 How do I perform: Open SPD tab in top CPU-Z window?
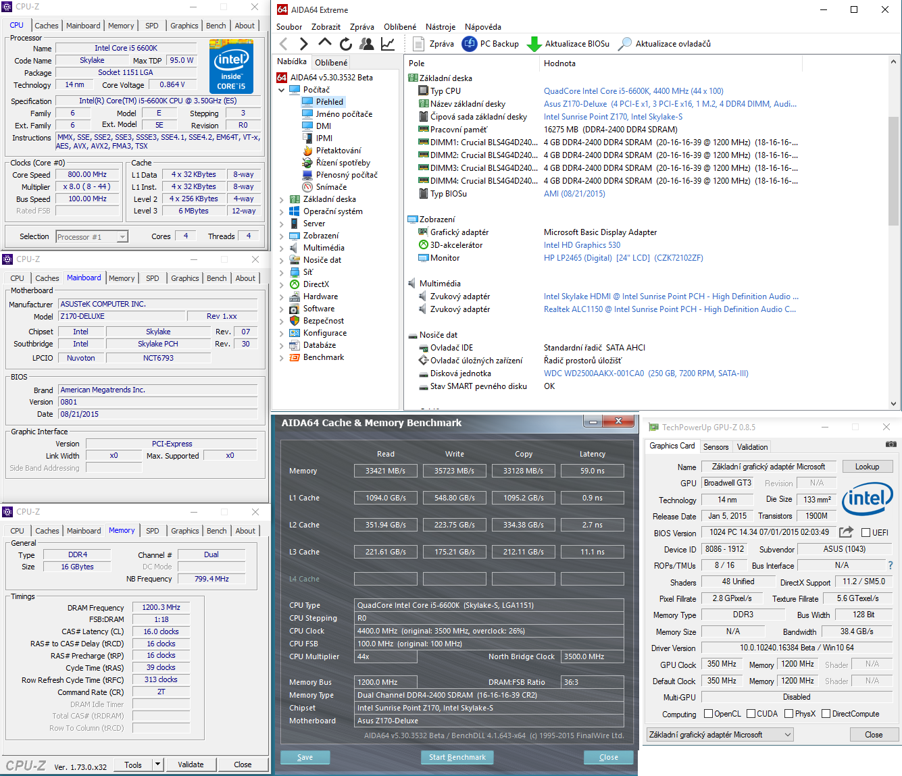(x=152, y=26)
